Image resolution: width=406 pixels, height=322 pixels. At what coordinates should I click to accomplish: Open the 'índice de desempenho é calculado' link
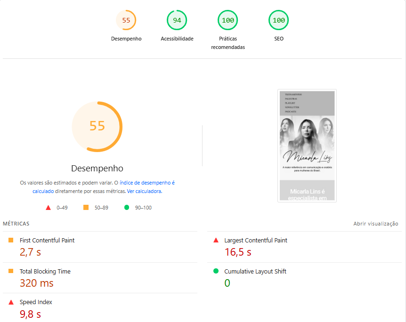[147, 183]
